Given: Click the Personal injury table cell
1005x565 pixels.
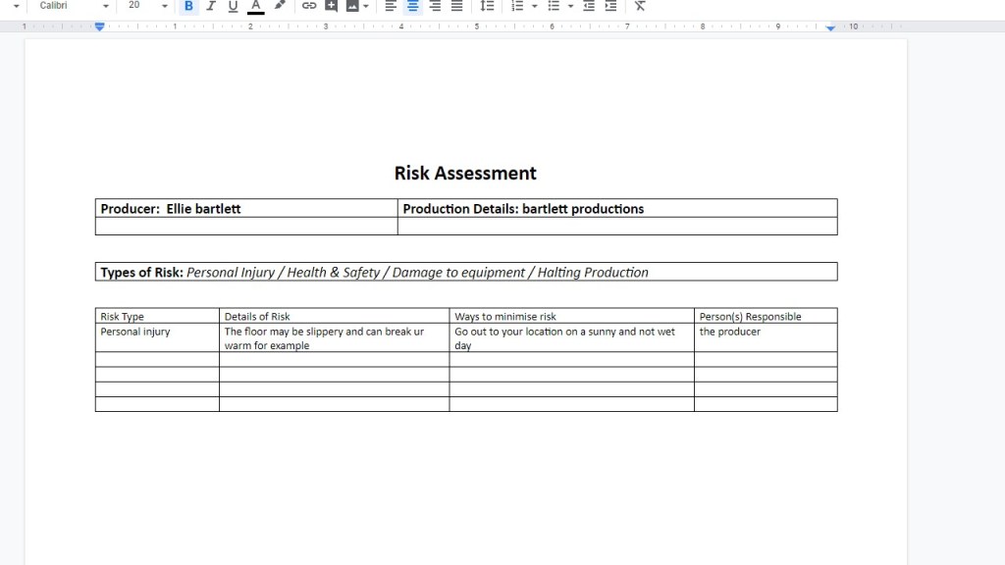Looking at the screenshot, I should coord(135,332).
